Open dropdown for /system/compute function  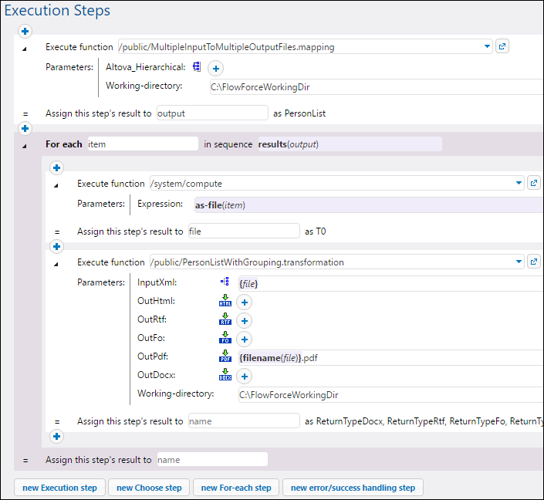(519, 184)
